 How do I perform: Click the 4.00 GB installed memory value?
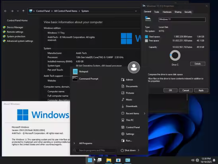(x=80, y=61)
